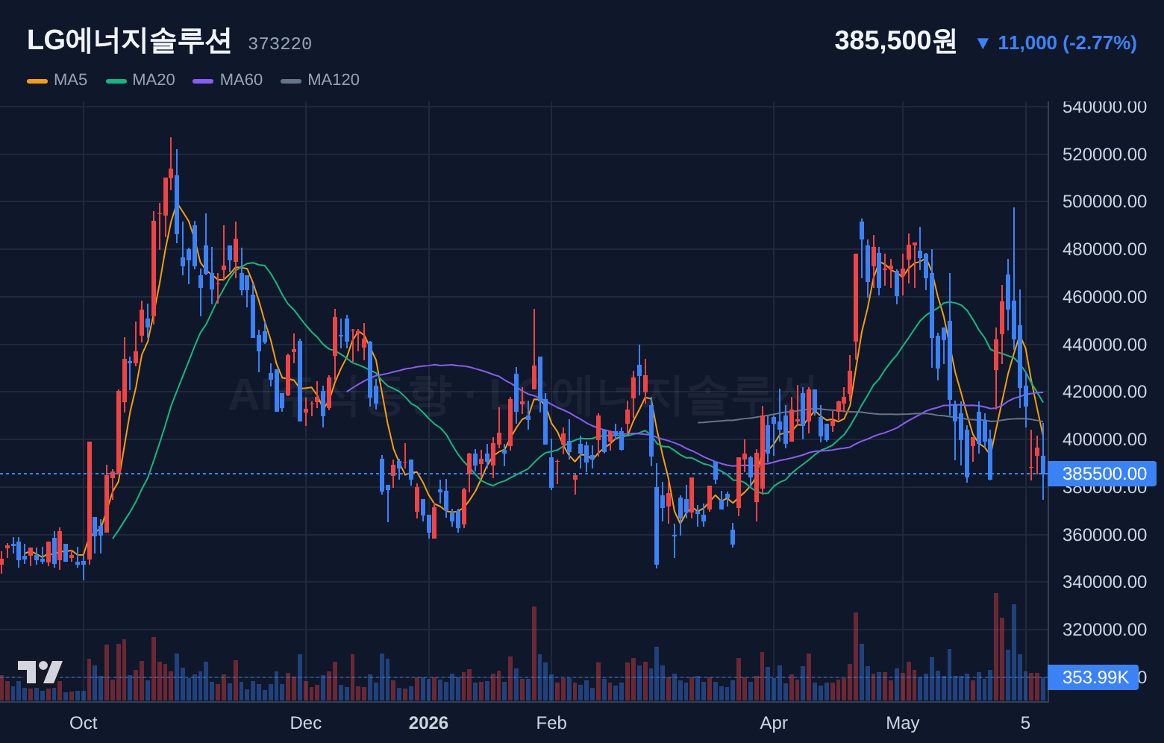This screenshot has height=743, width=1164.
Task: Toggle the MA5 legend entry
Action: (57, 80)
